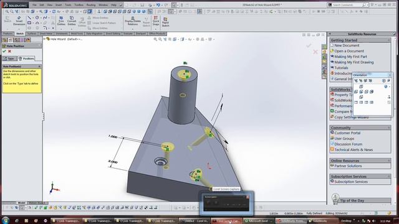This screenshot has width=399, height=224.
Task: Open the Discussion Forum link
Action: (349, 144)
